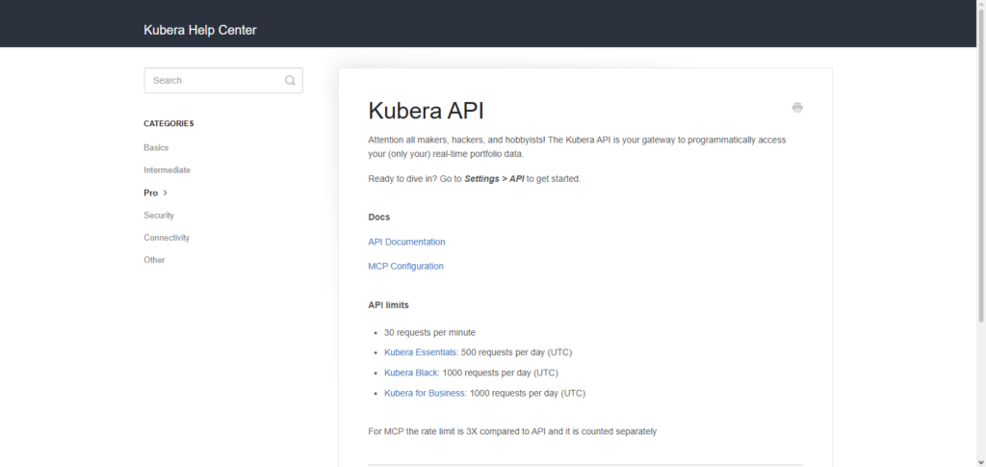This screenshot has height=467, width=986.
Task: Click the search magnifier icon
Action: click(290, 81)
